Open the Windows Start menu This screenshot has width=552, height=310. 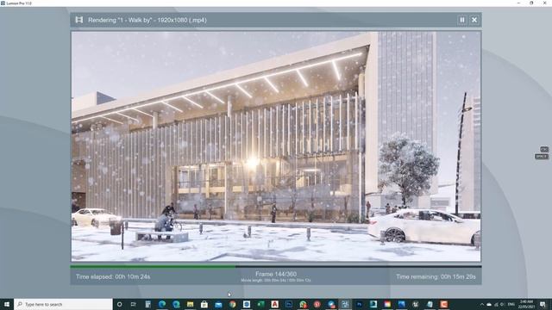click(x=7, y=304)
